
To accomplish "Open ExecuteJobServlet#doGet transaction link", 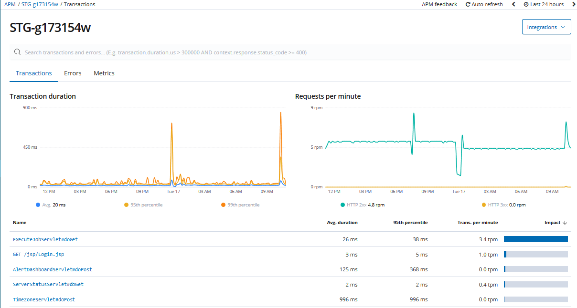I will (x=45, y=239).
